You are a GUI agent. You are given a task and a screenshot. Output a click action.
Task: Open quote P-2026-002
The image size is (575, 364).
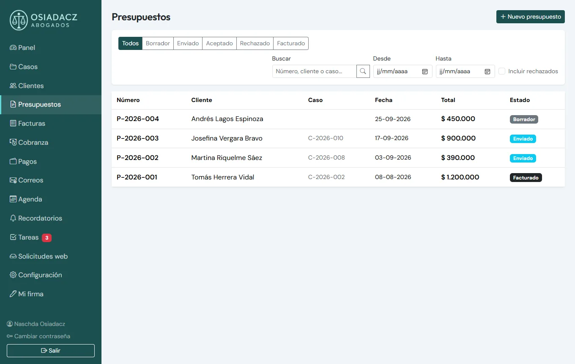point(137,158)
